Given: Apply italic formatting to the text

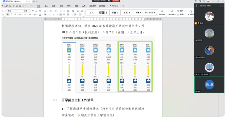Looking at the screenshot, I should [x=11, y=14].
